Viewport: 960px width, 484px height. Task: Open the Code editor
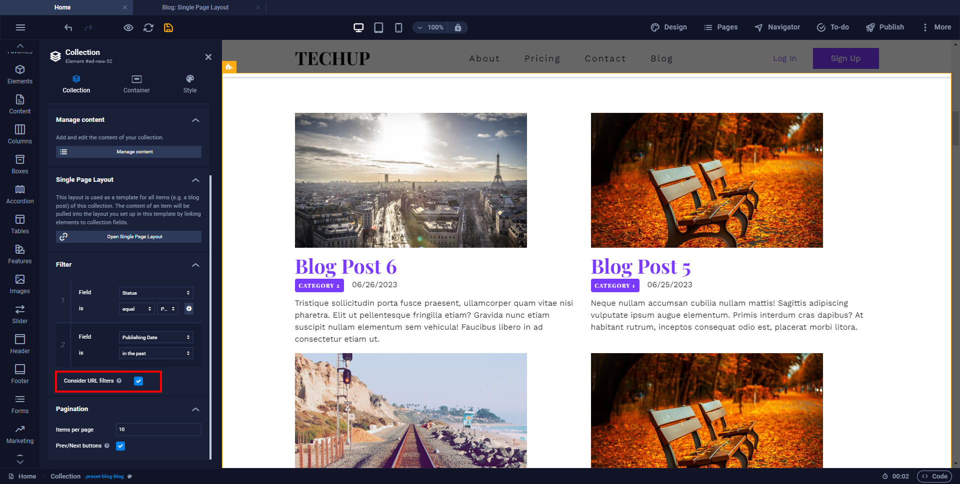[x=934, y=476]
